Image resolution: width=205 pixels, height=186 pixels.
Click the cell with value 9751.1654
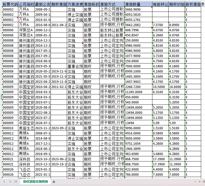138,144
